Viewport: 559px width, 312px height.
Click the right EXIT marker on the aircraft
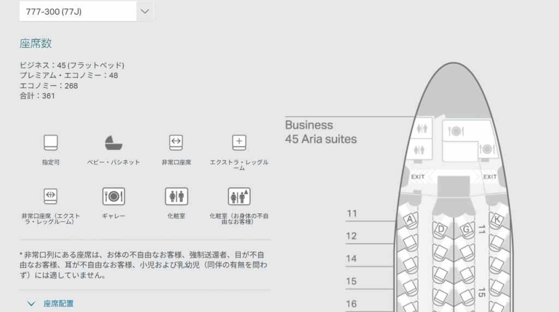tap(490, 177)
